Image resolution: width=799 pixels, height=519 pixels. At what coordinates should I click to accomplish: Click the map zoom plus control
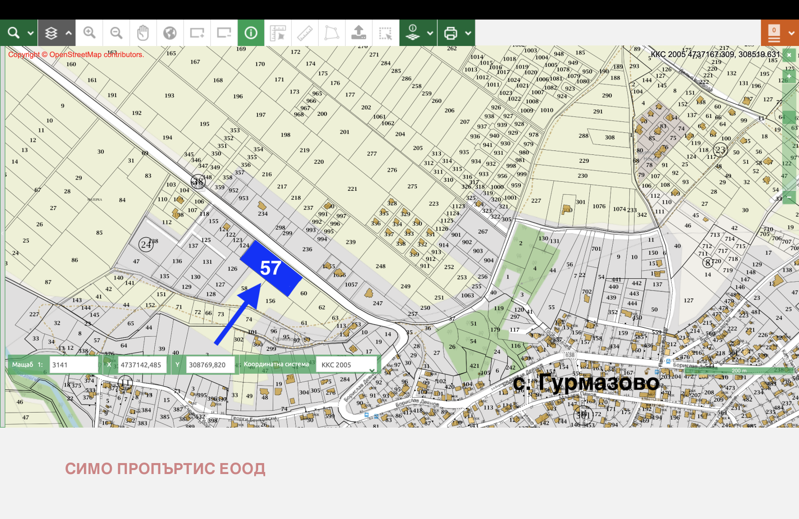pyautogui.click(x=789, y=75)
